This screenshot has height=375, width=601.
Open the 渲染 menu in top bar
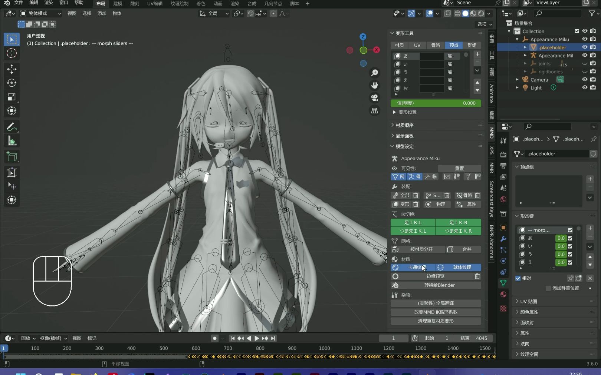[x=49, y=3]
